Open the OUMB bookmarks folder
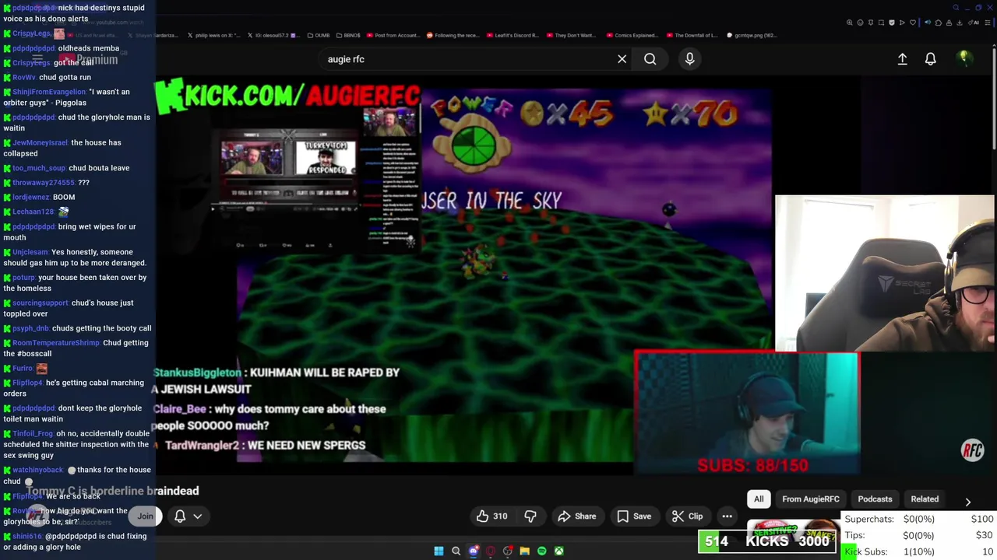This screenshot has height=560, width=997. pos(319,35)
